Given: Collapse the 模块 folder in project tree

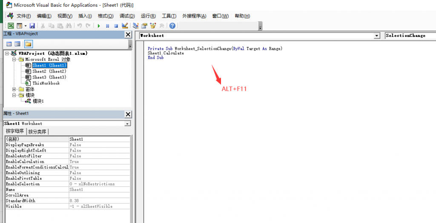Looking at the screenshot, I should 14,95.
